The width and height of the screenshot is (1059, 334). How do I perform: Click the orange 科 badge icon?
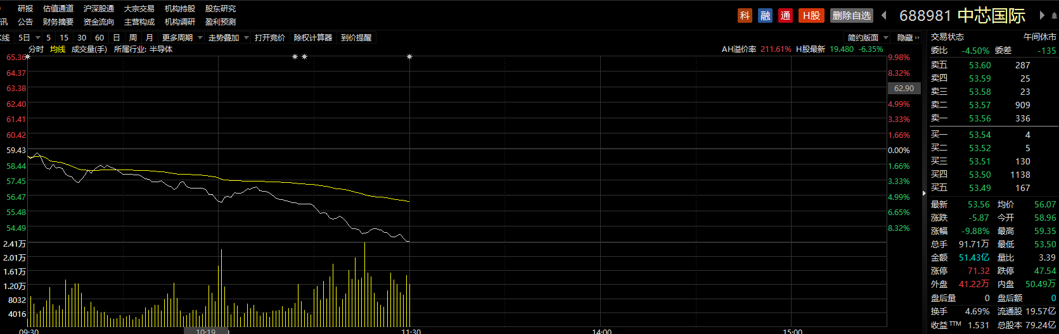[x=745, y=16]
